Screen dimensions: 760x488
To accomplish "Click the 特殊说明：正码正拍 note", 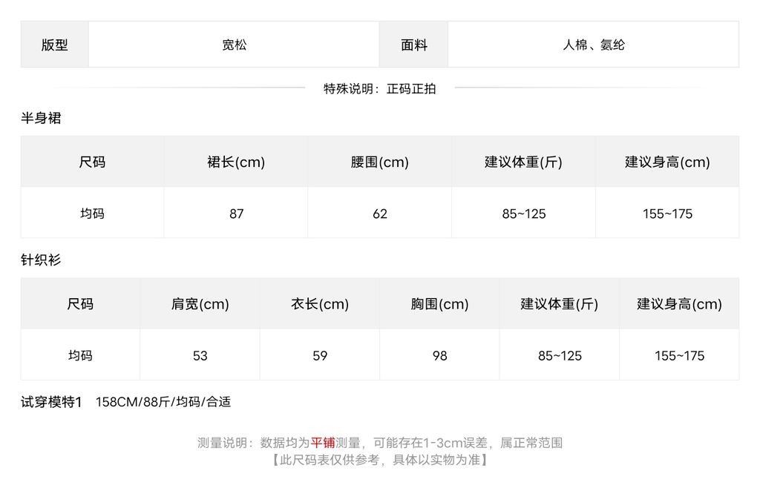I will 379,88.
